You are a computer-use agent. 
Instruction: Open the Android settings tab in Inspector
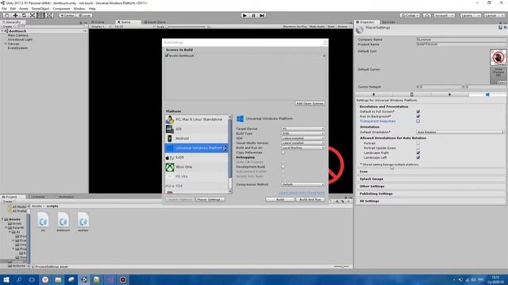click(449, 94)
